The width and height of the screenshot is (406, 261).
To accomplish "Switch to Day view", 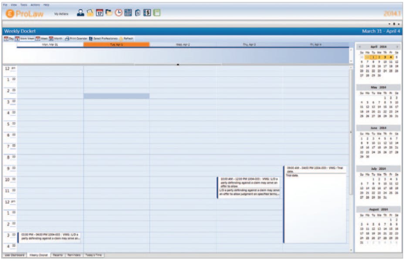I will tap(9, 39).
